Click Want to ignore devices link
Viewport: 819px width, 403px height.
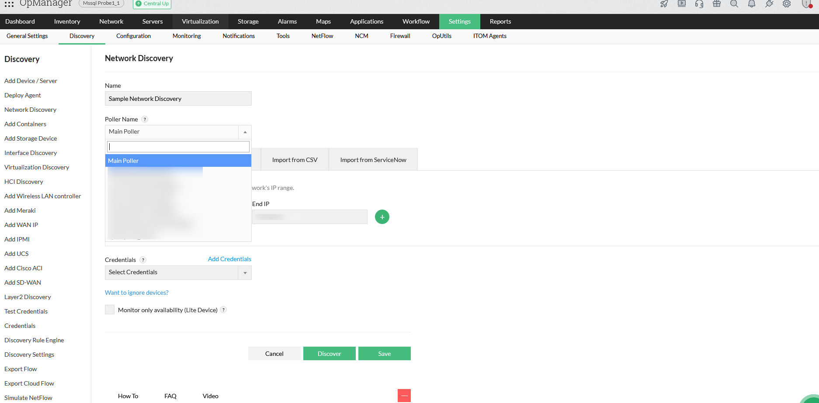(x=137, y=293)
